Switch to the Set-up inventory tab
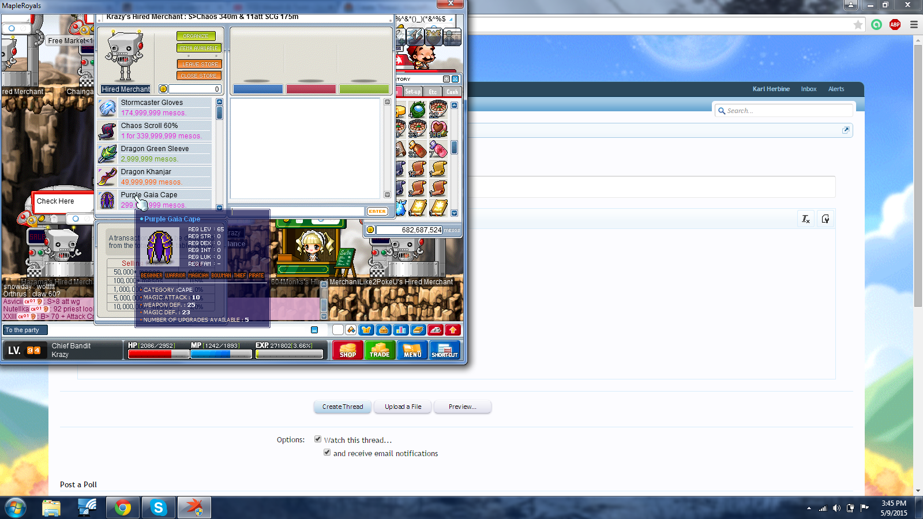The image size is (923, 519). pyautogui.click(x=413, y=92)
